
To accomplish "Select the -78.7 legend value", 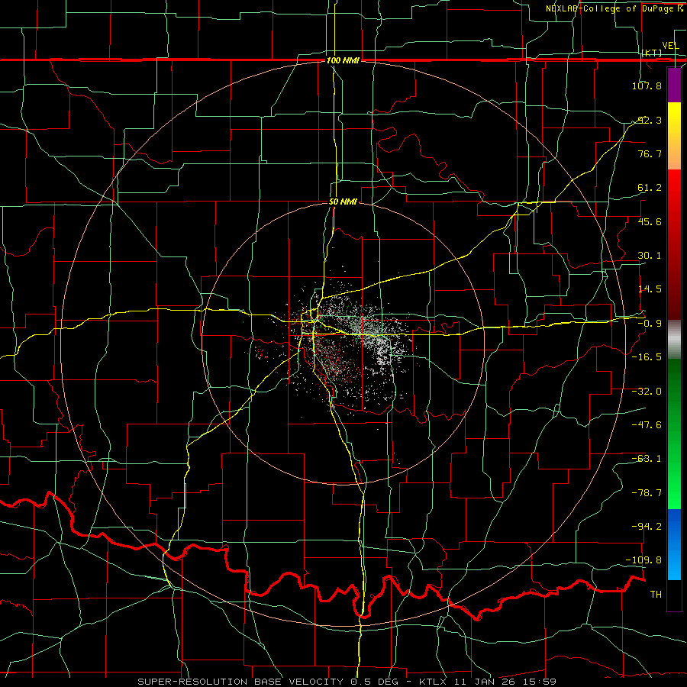I will click(647, 493).
